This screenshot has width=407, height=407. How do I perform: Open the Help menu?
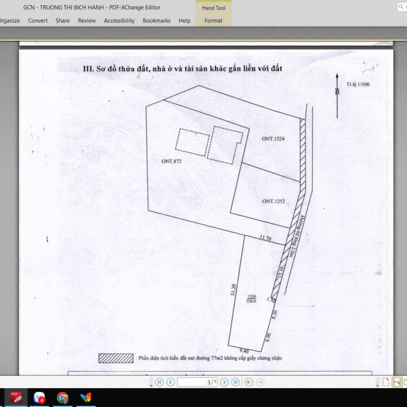(185, 21)
